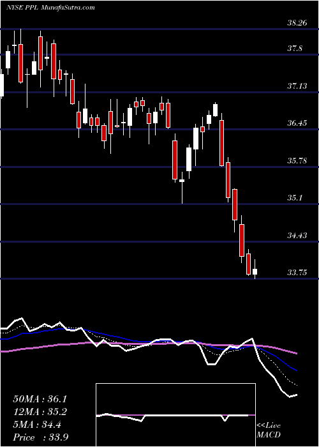Click the pink 50MA line at its right end
This screenshot has width=319, height=447.
(x=296, y=353)
